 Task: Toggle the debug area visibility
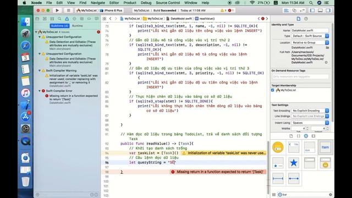[320, 10]
